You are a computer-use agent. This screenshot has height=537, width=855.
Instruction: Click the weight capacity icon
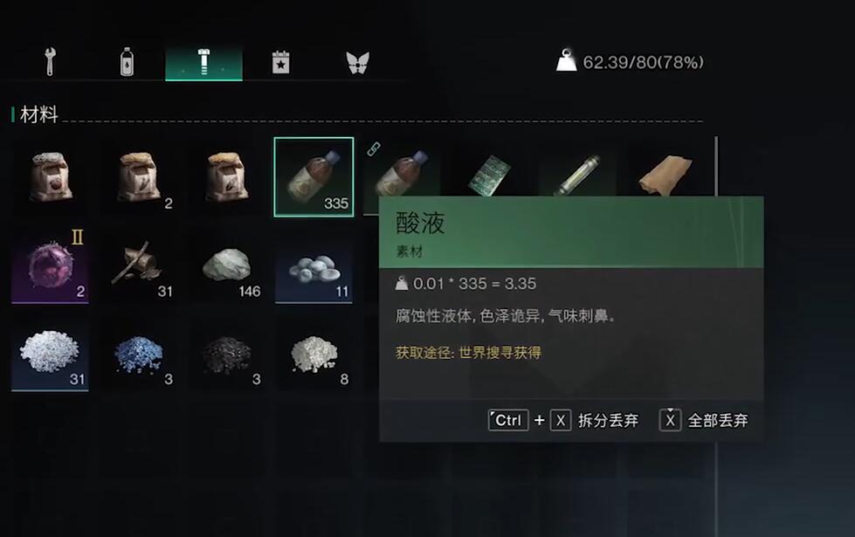567,60
